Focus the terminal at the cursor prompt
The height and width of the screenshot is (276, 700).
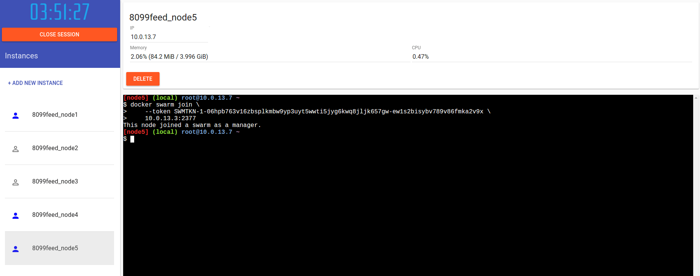pyautogui.click(x=132, y=139)
